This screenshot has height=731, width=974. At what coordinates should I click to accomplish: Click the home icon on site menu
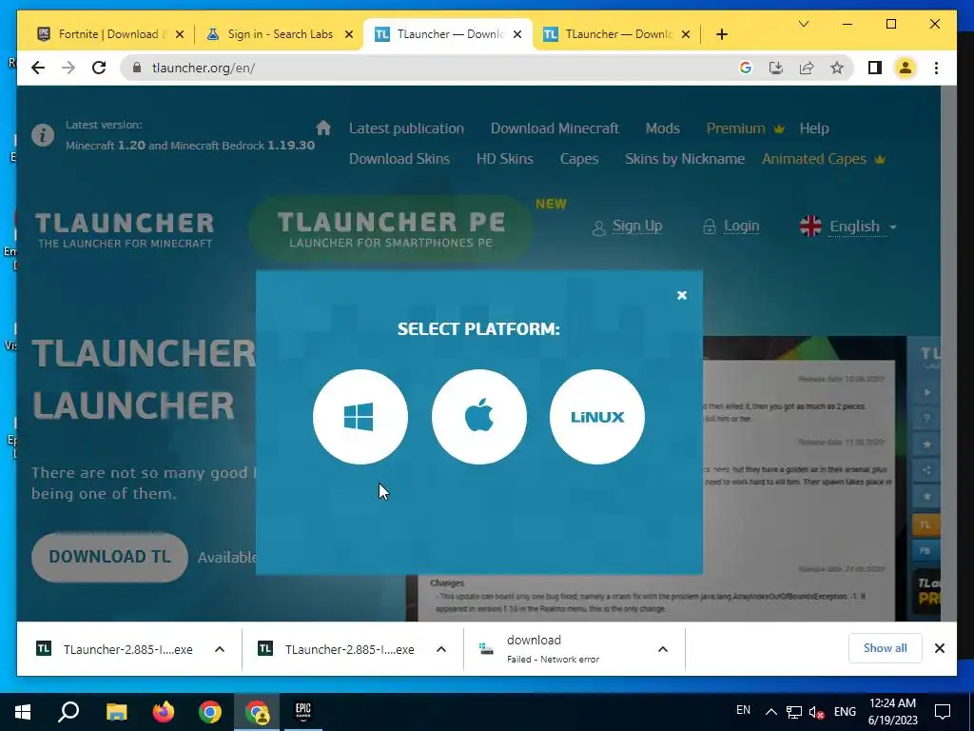(323, 128)
